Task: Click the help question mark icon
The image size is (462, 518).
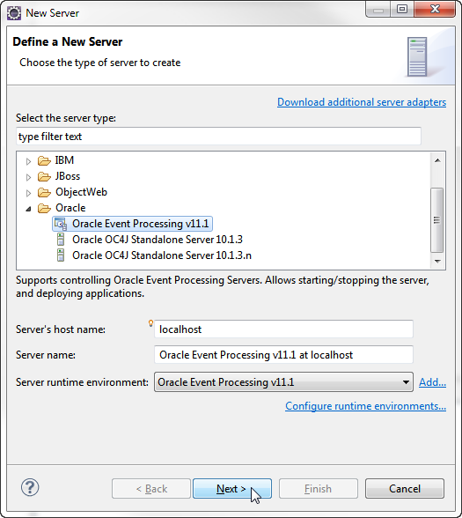Action: (30, 488)
